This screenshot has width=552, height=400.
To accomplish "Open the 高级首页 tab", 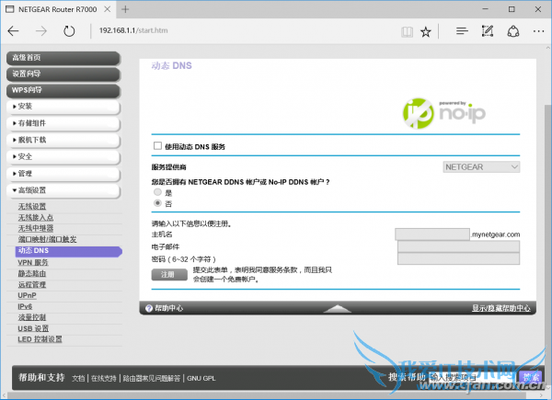I will (63, 58).
